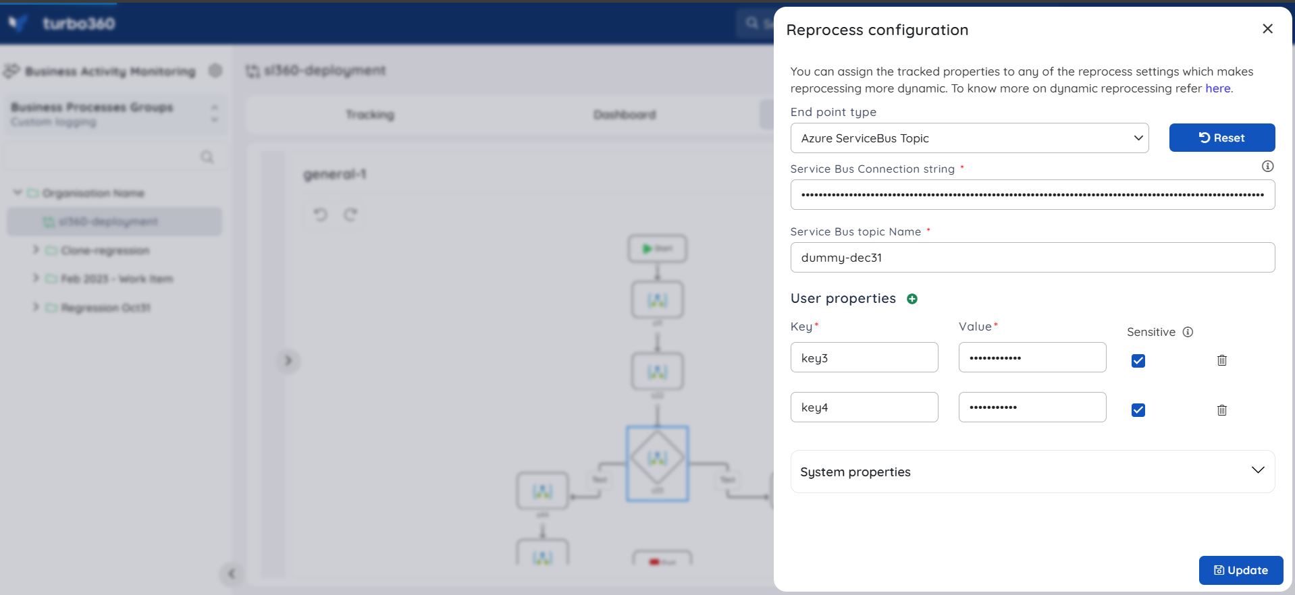The height and width of the screenshot is (595, 1295).
Task: Open Business Activity Monitoring settings gear
Action: [215, 70]
